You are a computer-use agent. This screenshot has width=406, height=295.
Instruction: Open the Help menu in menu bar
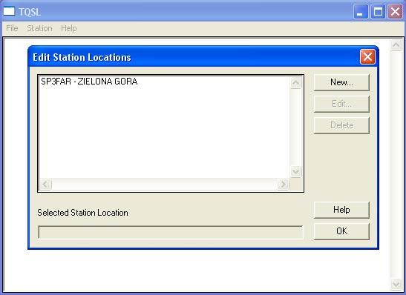click(68, 28)
